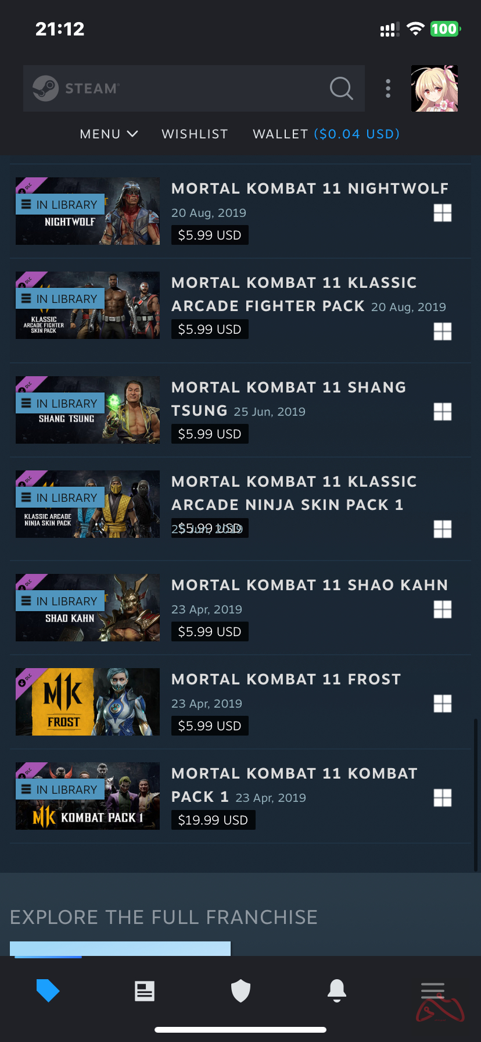Screen dimensions: 481x1042
Task: Tap the Steam logo icon
Action: (45, 88)
